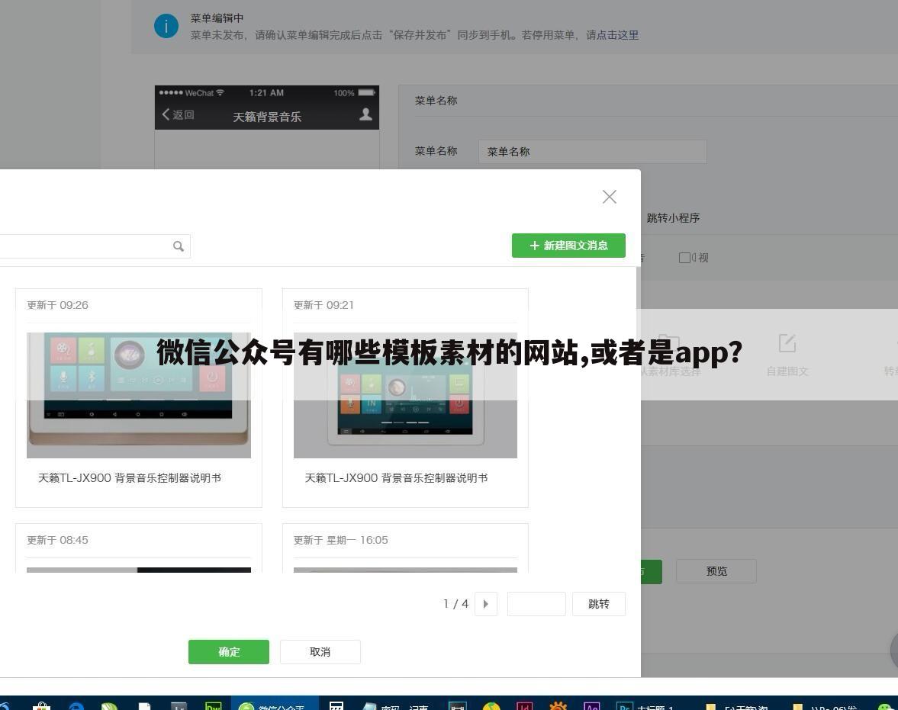The height and width of the screenshot is (710, 898).
Task: Open the 点击这里 link to disable the menu
Action: click(x=616, y=35)
